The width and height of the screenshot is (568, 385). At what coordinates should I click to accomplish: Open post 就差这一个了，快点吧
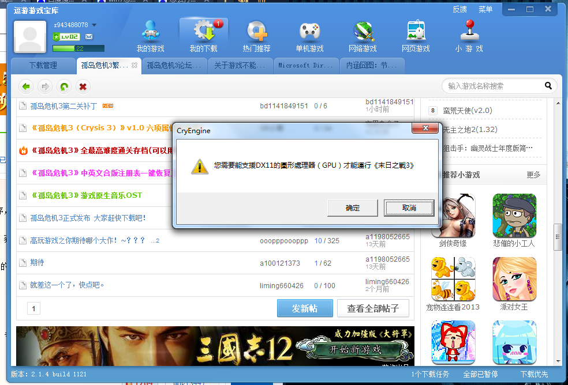click(67, 285)
